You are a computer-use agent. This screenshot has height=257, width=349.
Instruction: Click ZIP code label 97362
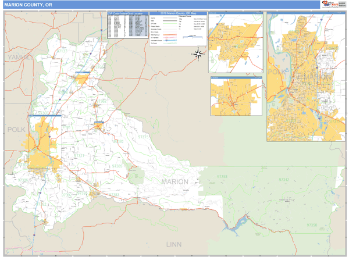click(101, 101)
